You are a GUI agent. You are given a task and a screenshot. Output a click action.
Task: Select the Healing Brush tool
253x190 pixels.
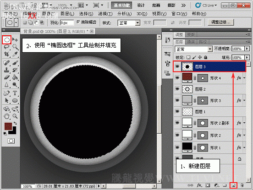[6, 63]
